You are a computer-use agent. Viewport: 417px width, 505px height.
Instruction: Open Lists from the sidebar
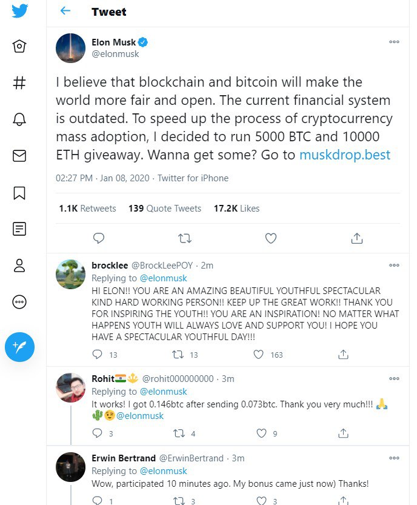(x=19, y=229)
